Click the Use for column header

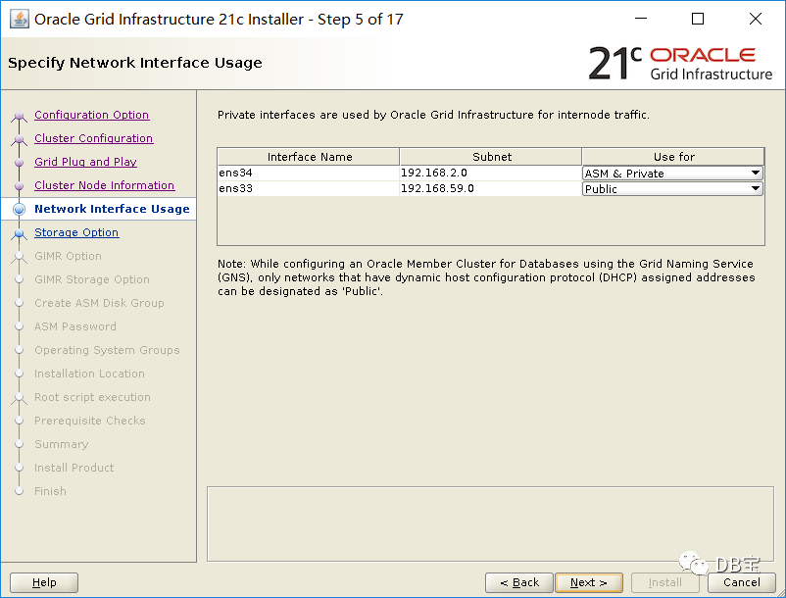[x=673, y=157]
